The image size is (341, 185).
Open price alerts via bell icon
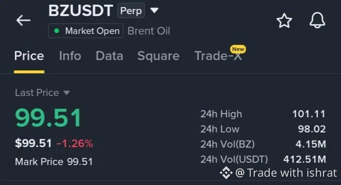pos(317,20)
